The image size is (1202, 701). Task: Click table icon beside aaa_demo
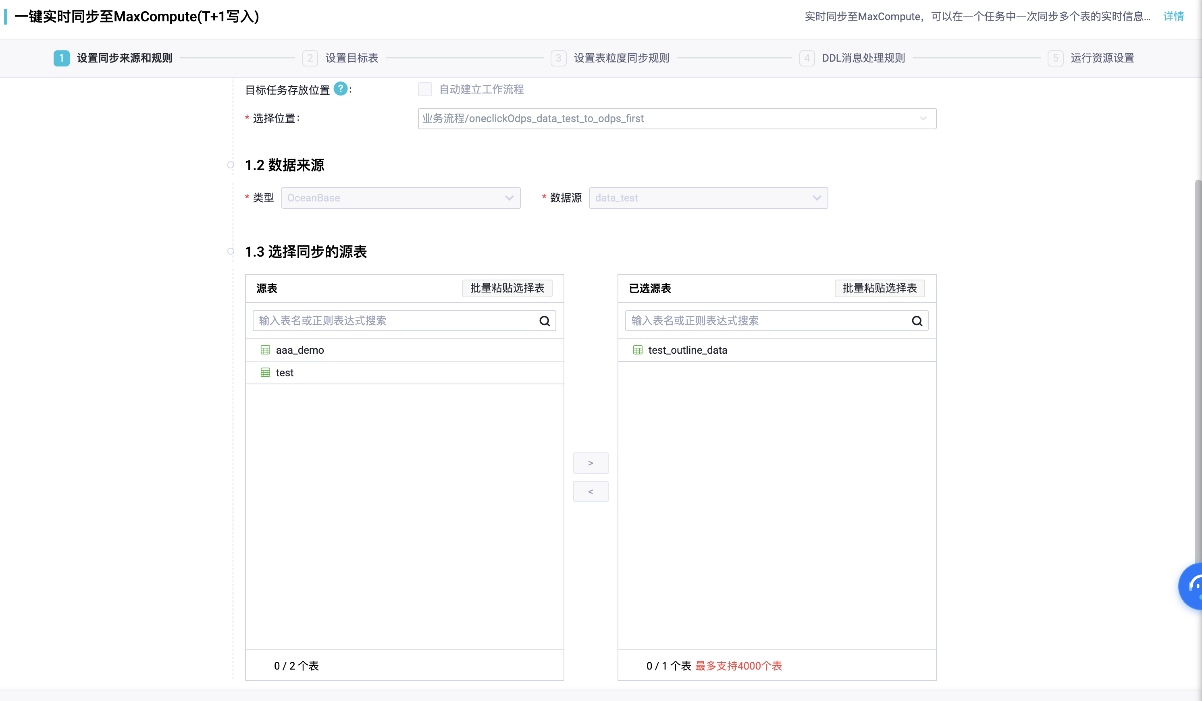point(265,350)
